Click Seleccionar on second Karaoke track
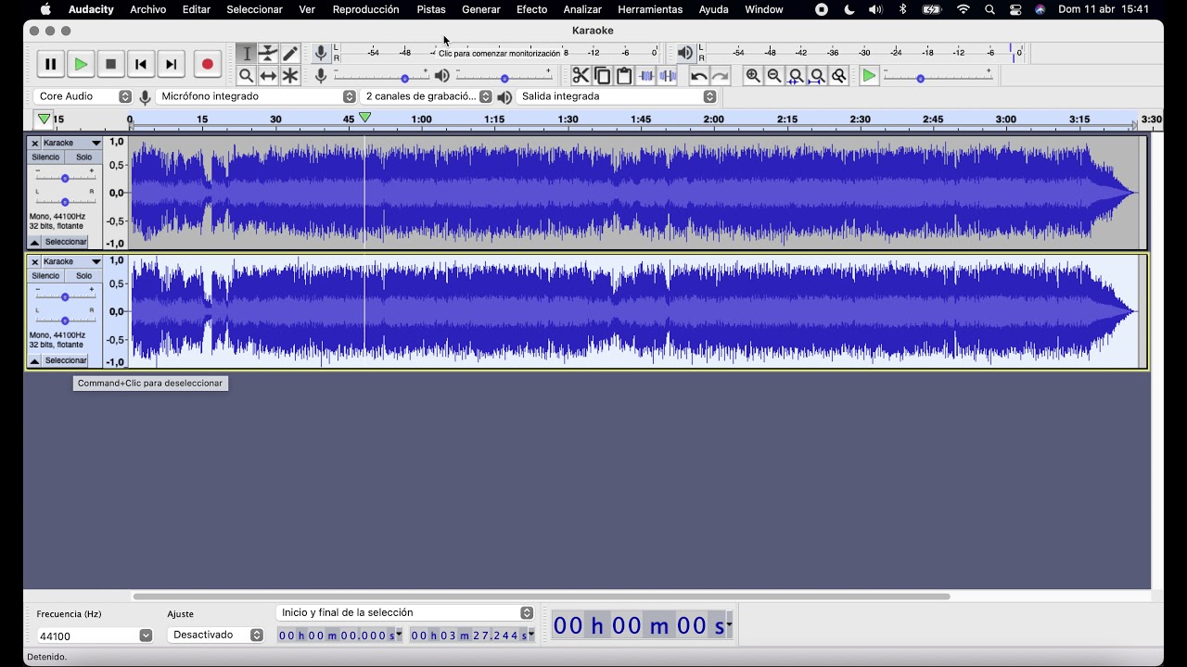This screenshot has height=667, width=1187. (66, 360)
